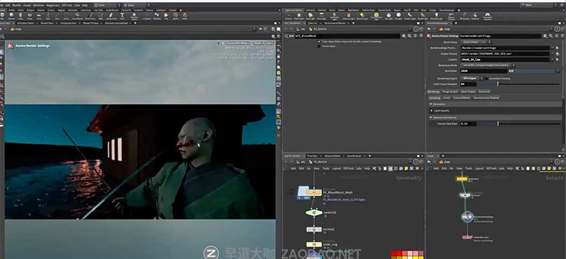The image size is (566, 259).
Task: Select the Gamepad Camera shelf tool
Action: point(487,17)
